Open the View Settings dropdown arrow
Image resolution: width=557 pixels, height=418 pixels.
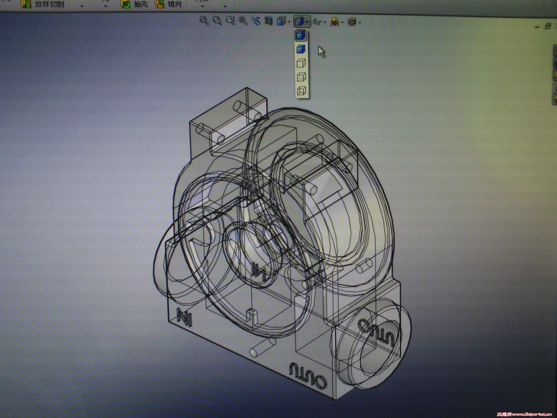(360, 22)
